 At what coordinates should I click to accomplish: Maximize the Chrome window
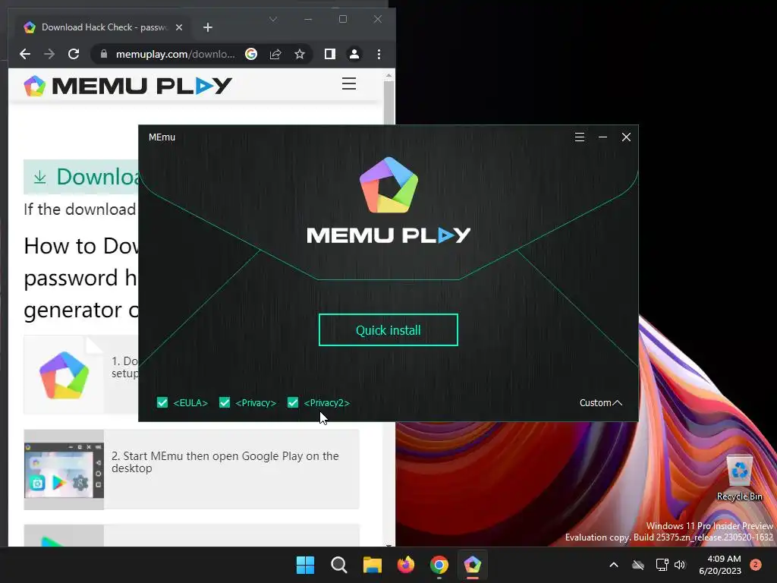[342, 19]
